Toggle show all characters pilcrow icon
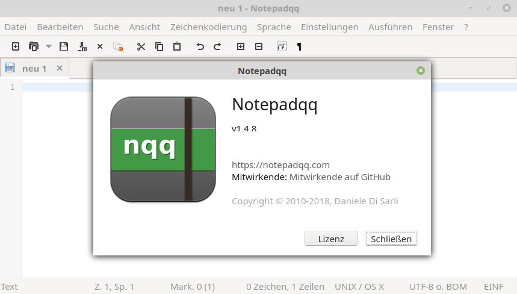This screenshot has height=294, width=517. pos(299,46)
